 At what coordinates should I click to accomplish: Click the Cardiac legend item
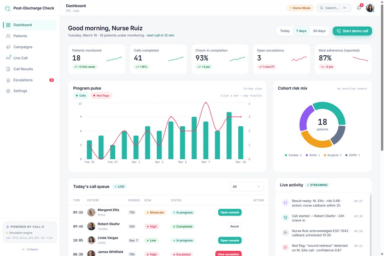(x=293, y=155)
